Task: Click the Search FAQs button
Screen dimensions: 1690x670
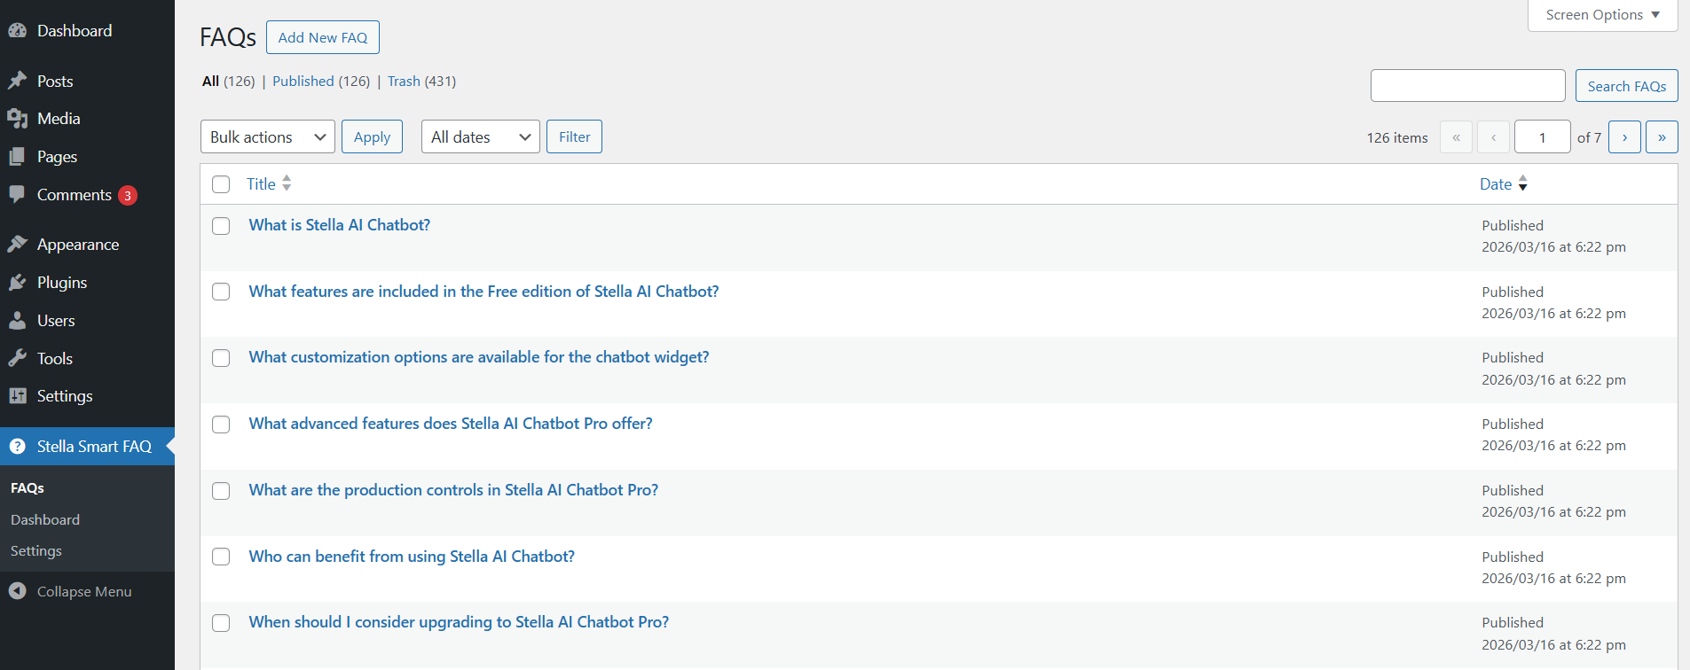Action: [x=1627, y=86]
